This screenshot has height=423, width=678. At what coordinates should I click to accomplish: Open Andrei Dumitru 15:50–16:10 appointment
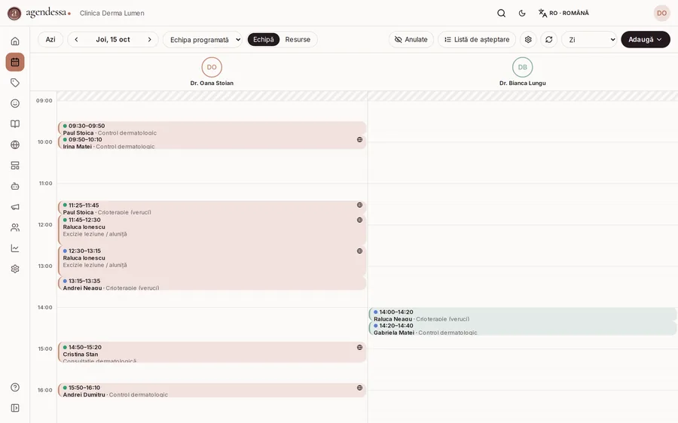(x=212, y=390)
